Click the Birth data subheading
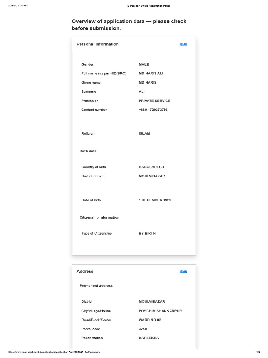268x358 pixels. [88, 151]
